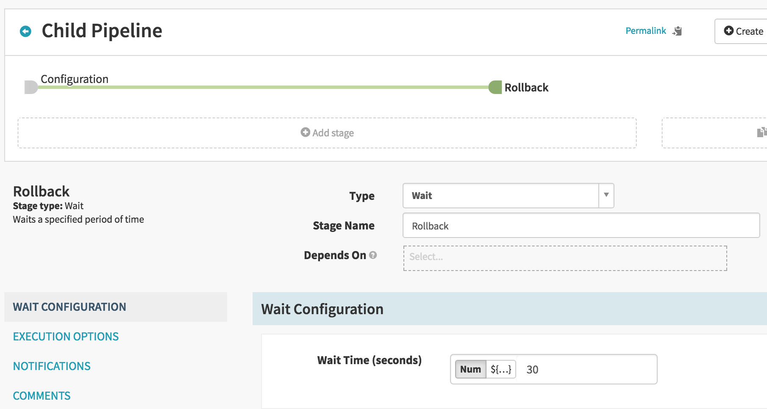This screenshot has width=767, height=409.
Task: Go to the Notifications section
Action: [x=52, y=366]
